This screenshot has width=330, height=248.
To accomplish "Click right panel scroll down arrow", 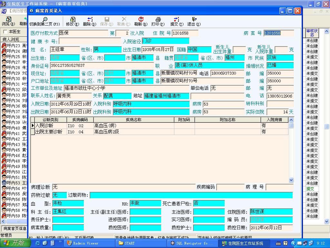I will point(326,221).
